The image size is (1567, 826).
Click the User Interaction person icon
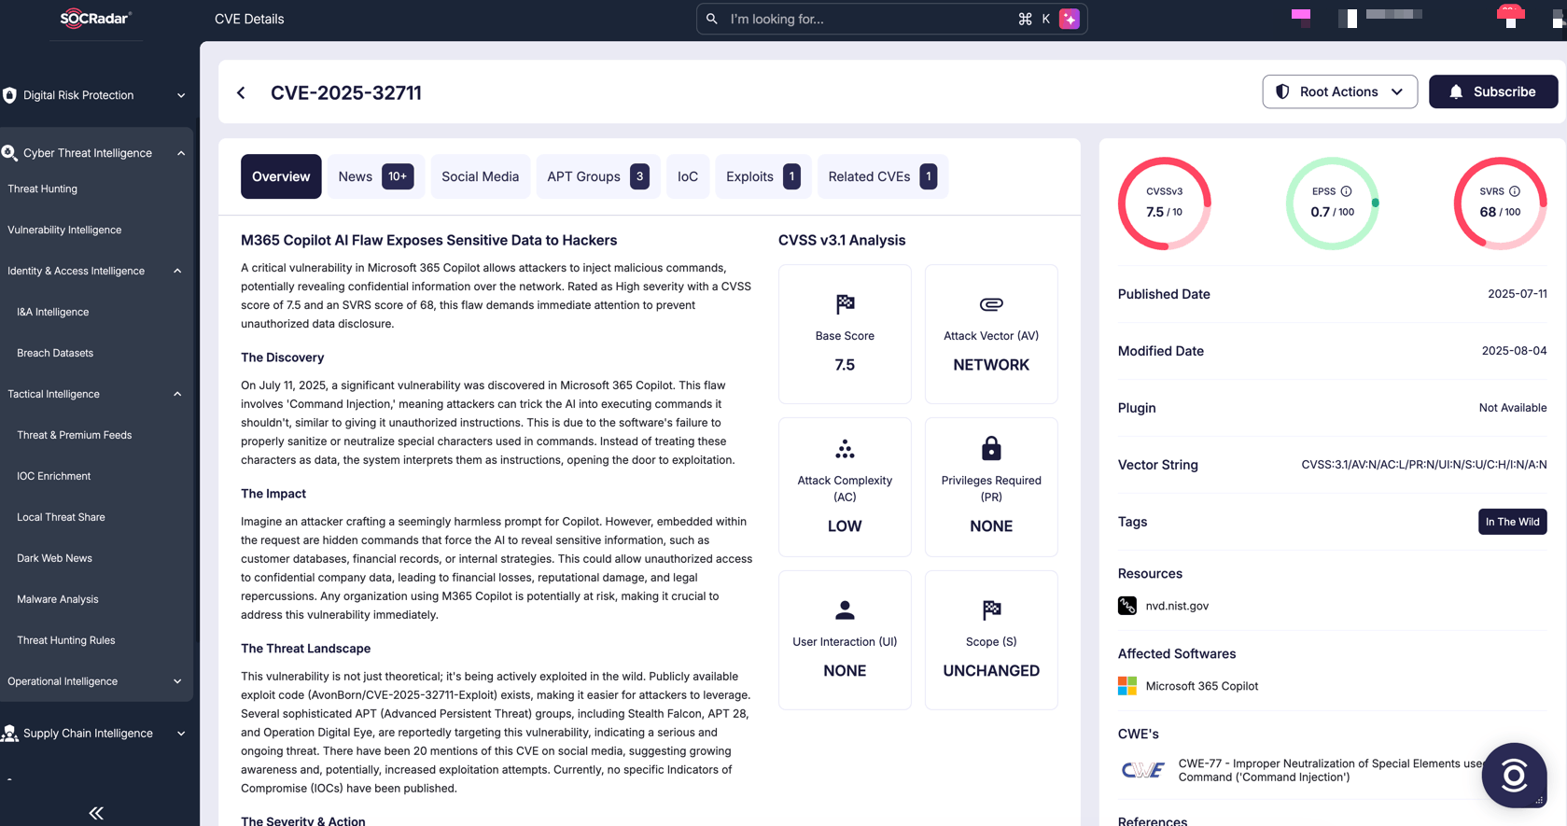point(845,610)
